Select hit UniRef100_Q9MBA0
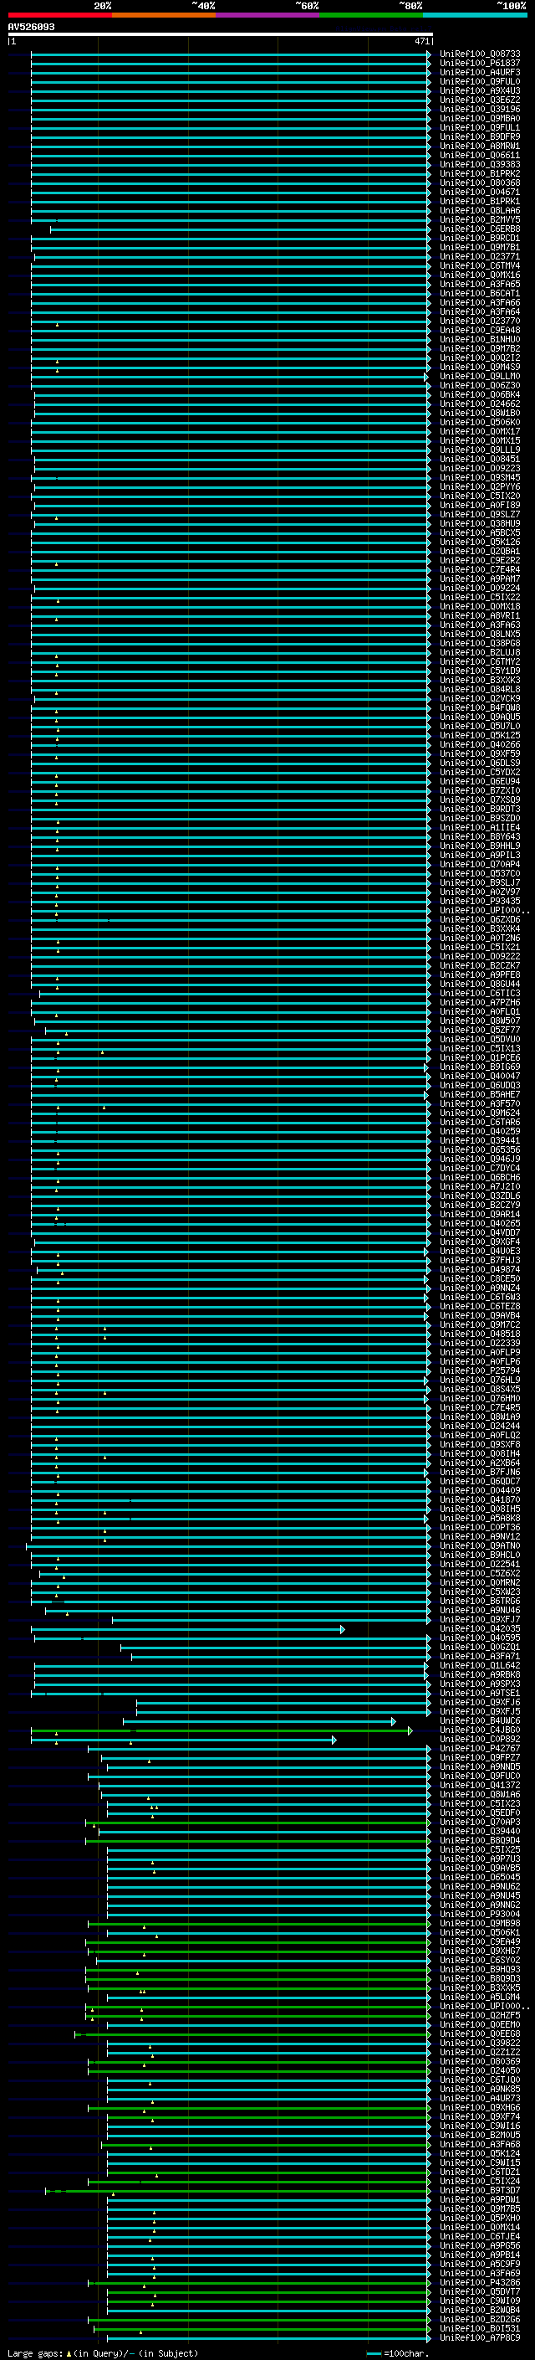This screenshot has height=2360, width=535. coord(479,118)
